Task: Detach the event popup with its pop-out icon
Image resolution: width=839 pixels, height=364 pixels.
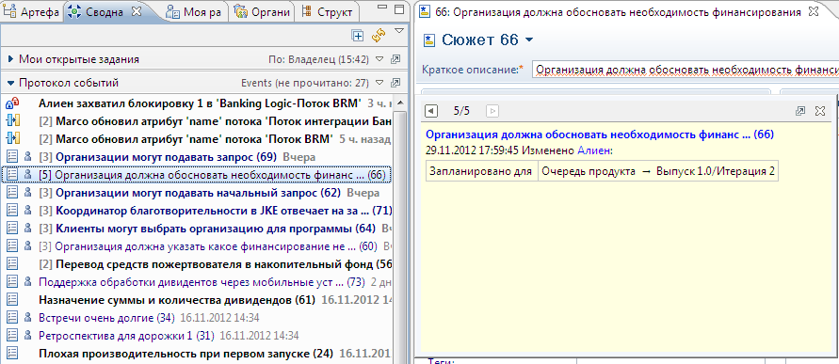Action: 800,111
